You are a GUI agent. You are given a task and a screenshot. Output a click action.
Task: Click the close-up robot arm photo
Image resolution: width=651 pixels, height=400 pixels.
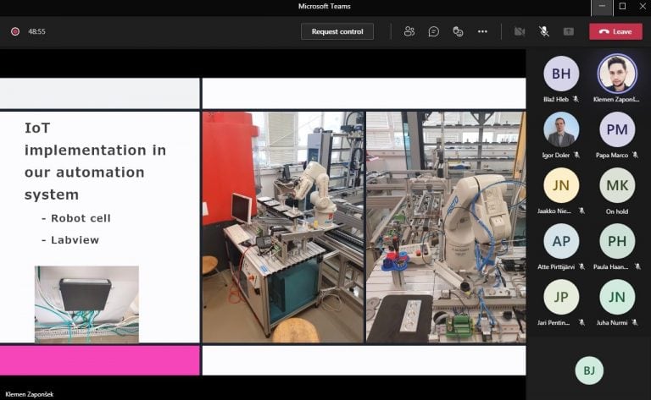click(446, 227)
